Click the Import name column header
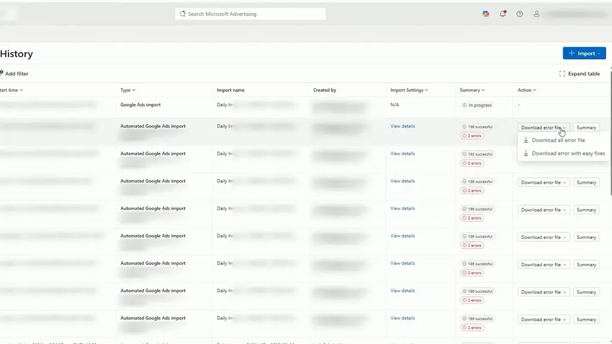The image size is (612, 344). tap(231, 90)
